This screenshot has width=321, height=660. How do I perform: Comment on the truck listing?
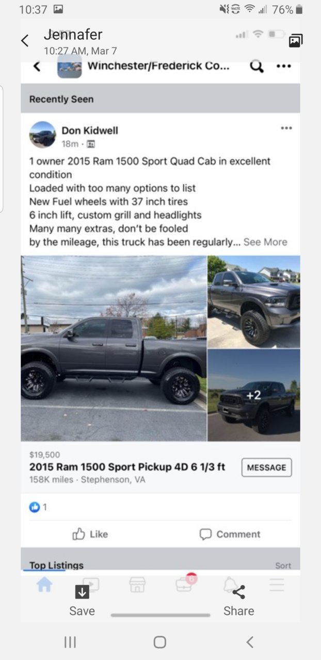pos(230,534)
